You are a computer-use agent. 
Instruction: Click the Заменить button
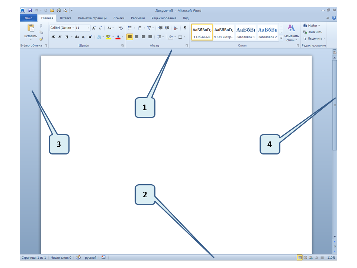click(x=312, y=32)
